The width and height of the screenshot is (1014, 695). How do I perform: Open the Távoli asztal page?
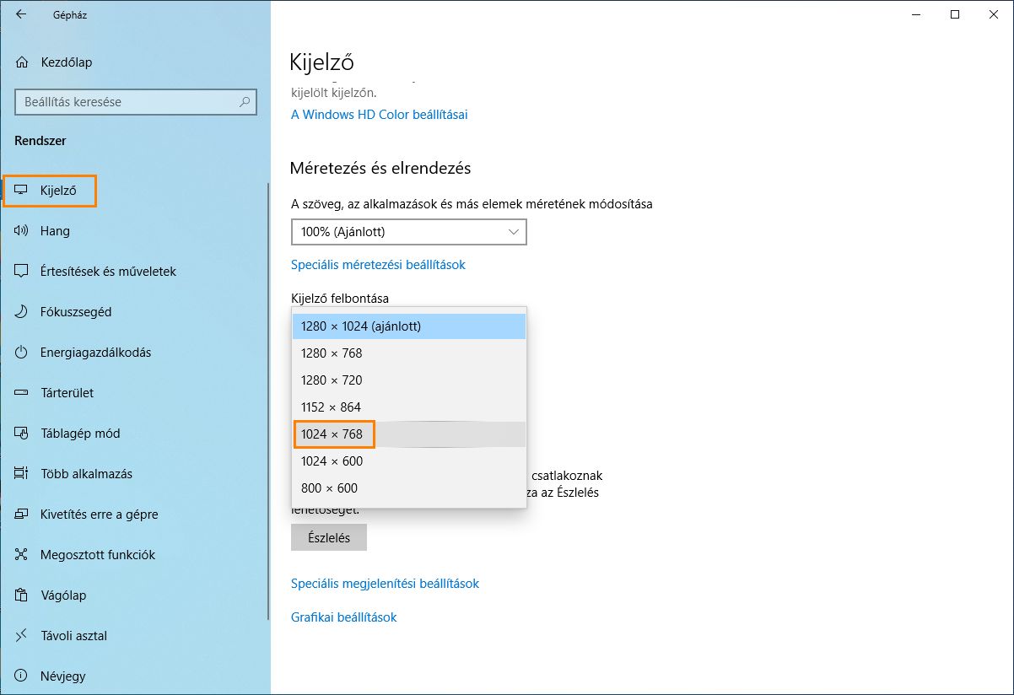[73, 636]
